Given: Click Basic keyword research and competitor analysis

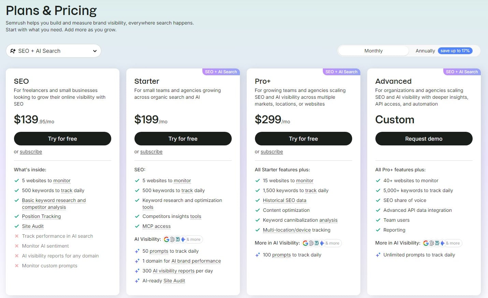Looking at the screenshot, I should (x=54, y=204).
